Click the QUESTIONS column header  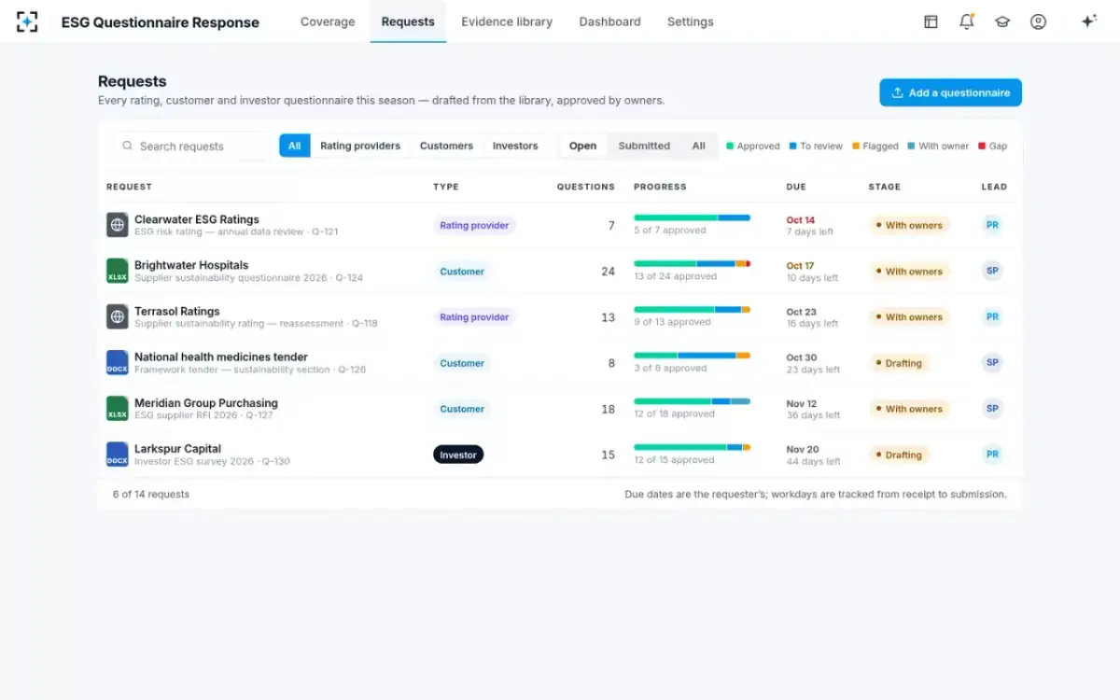point(586,187)
